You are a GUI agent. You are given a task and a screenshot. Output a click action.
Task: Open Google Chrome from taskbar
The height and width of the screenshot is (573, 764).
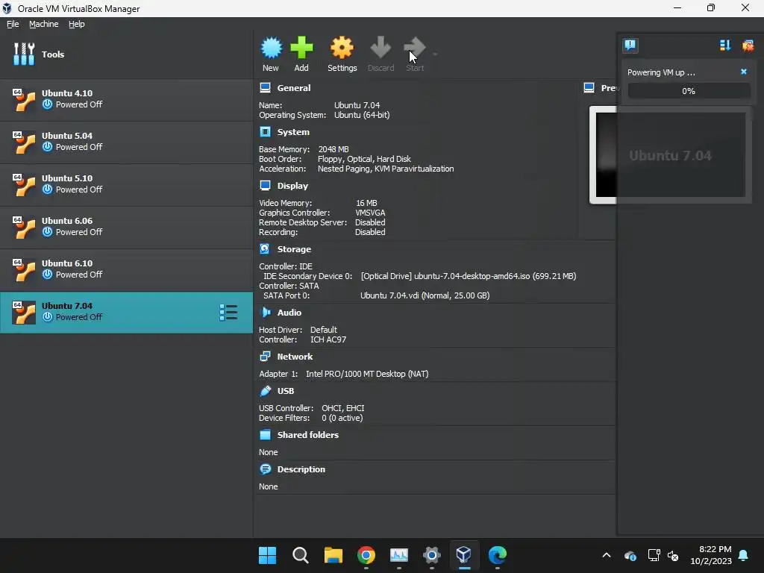(x=366, y=555)
